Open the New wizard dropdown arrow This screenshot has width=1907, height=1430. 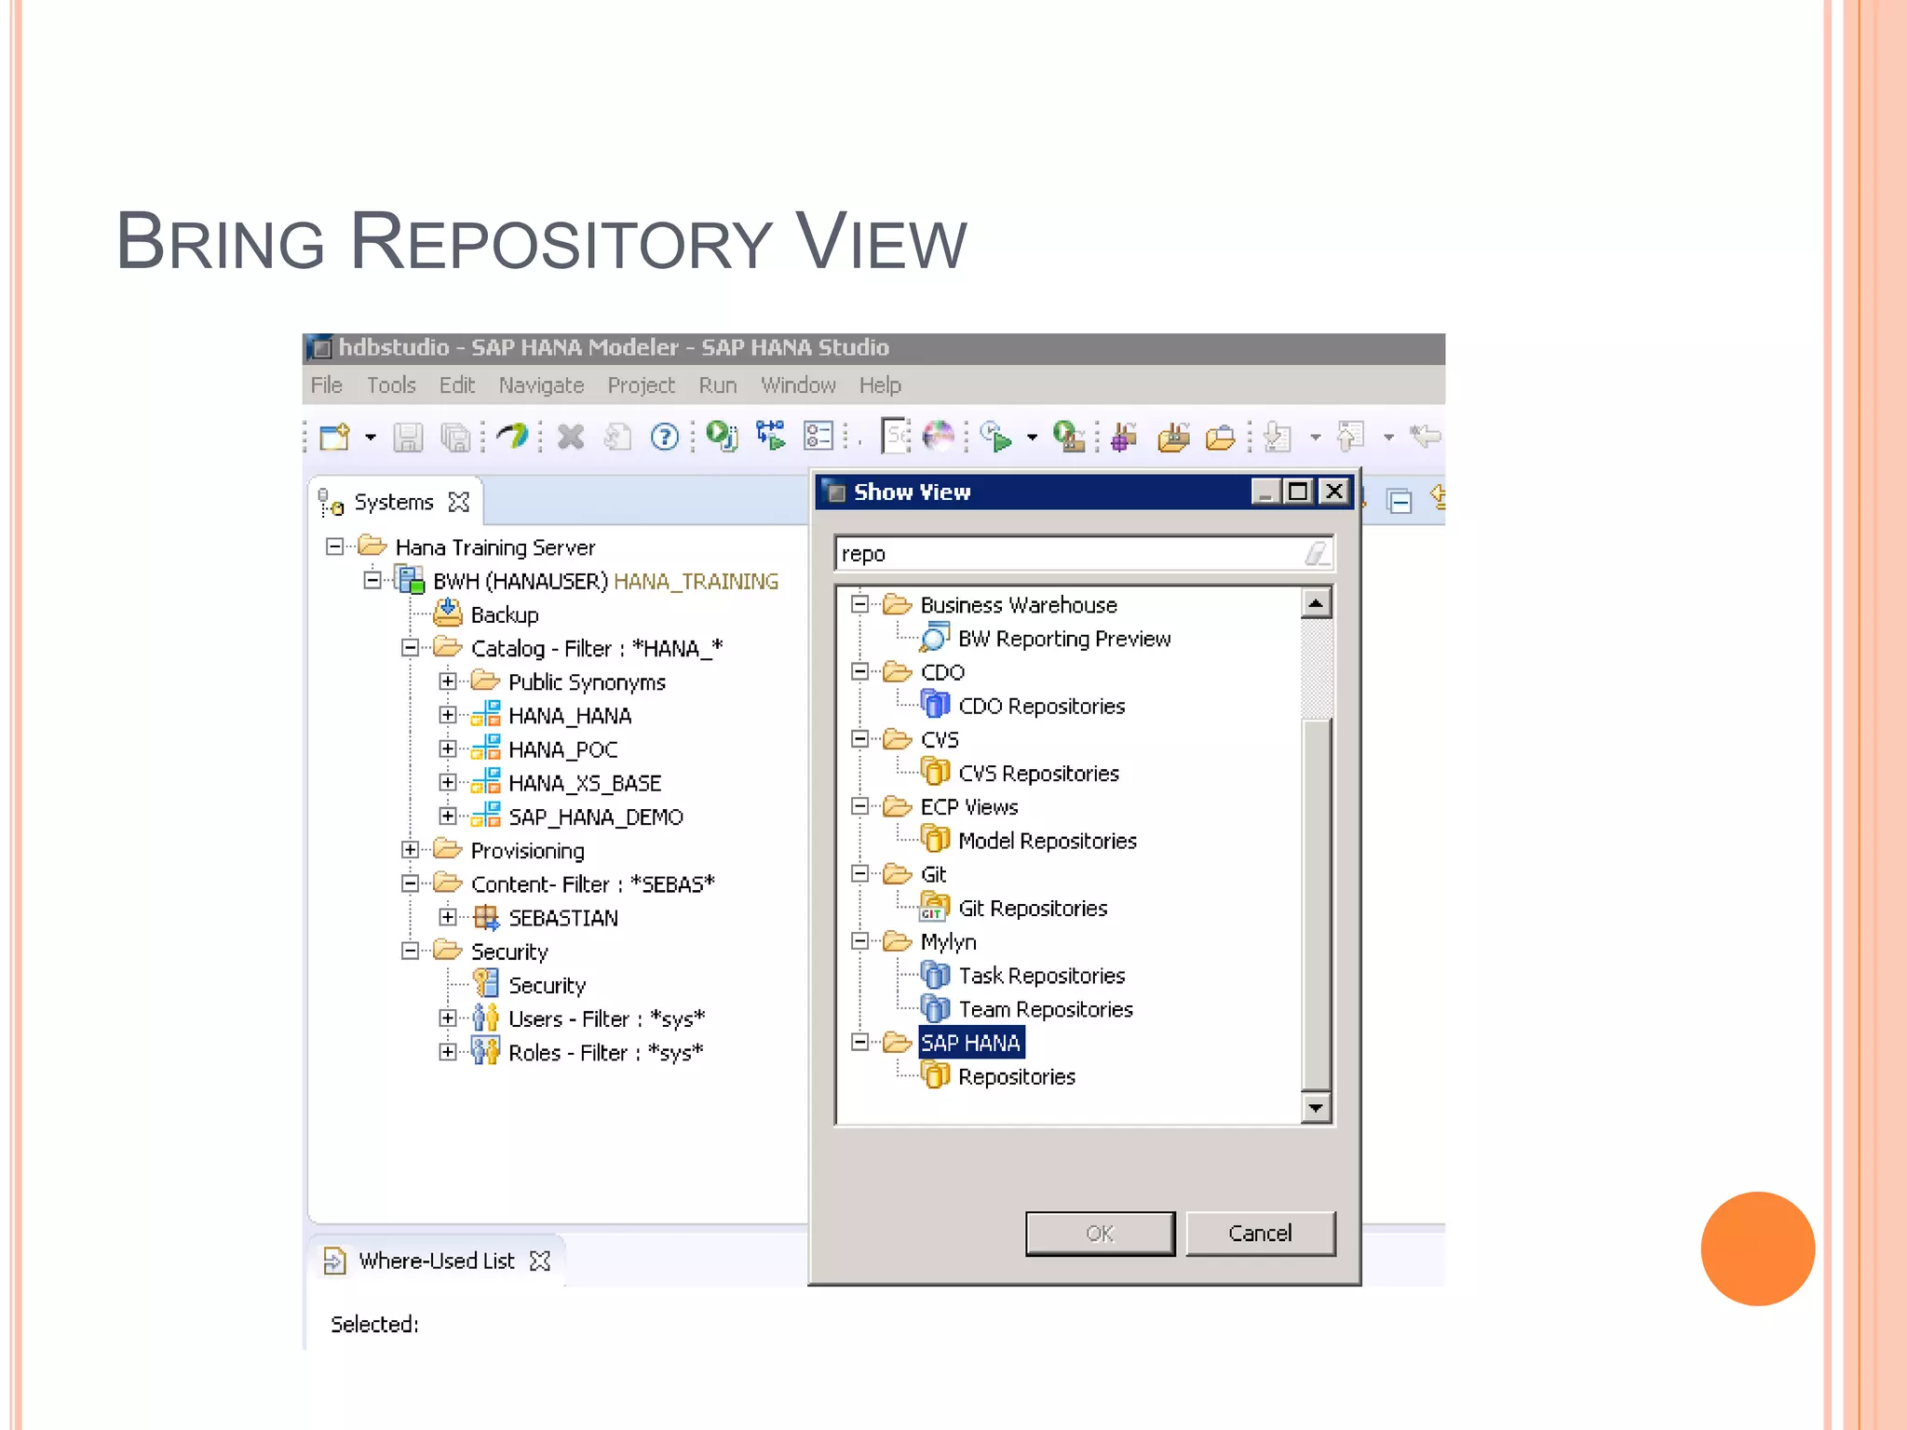pyautogui.click(x=371, y=437)
